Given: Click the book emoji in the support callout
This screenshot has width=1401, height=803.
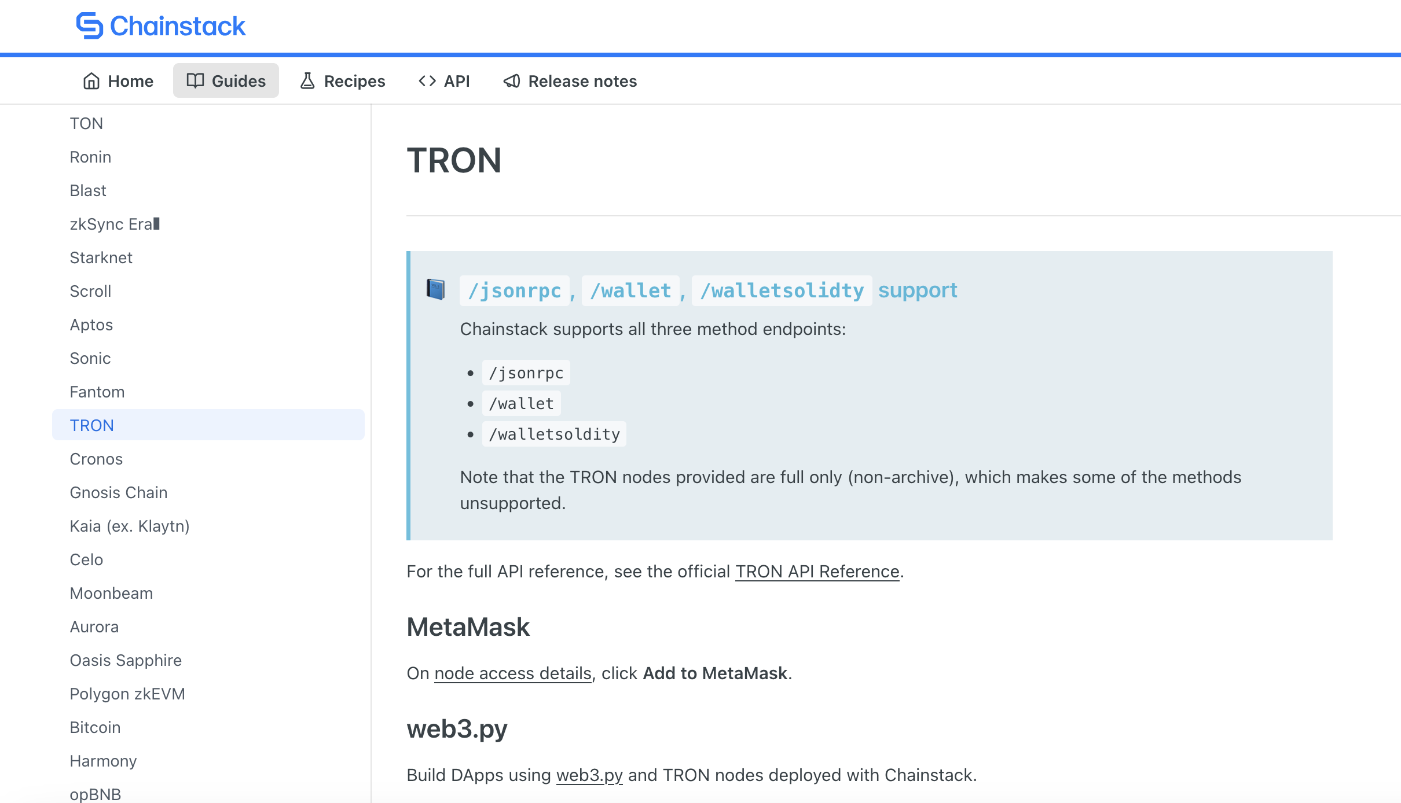Looking at the screenshot, I should [436, 289].
